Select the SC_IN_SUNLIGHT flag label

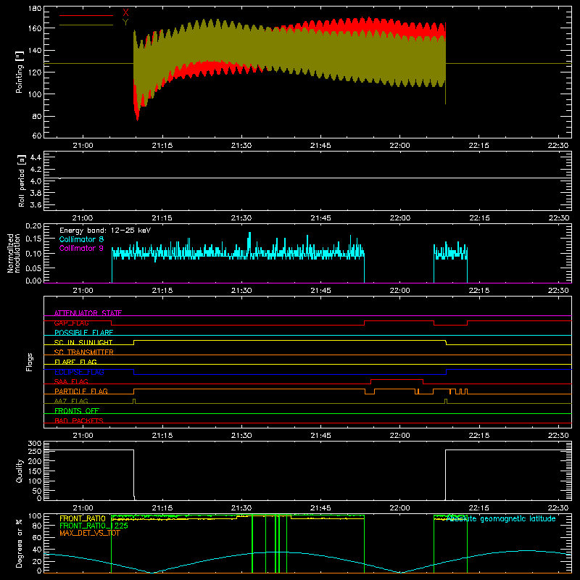(83, 342)
